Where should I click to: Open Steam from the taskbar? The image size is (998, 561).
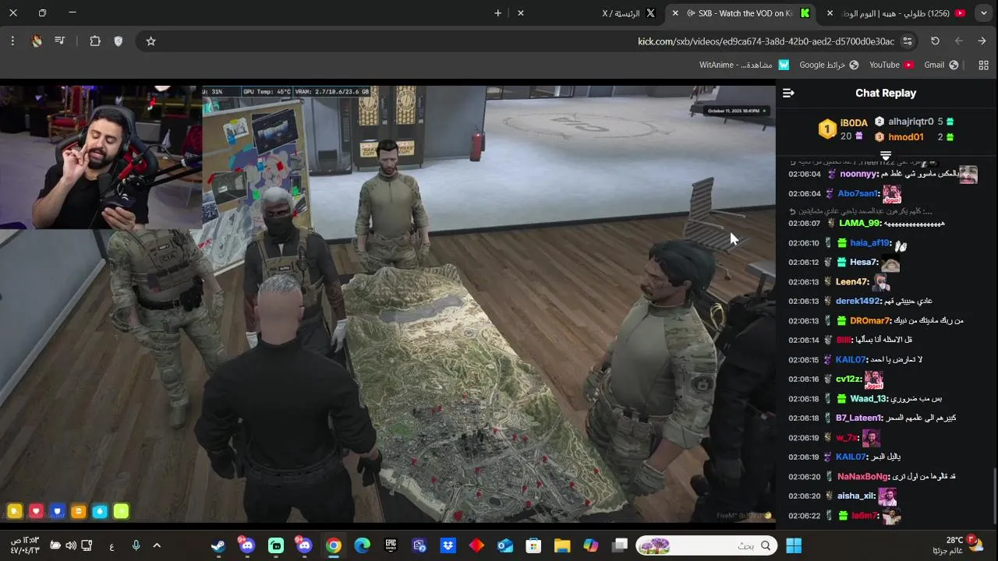218,545
